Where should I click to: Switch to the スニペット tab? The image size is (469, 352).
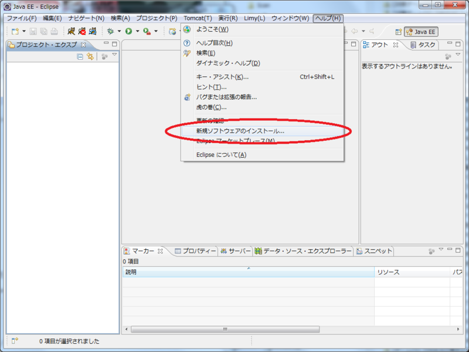[x=375, y=251]
